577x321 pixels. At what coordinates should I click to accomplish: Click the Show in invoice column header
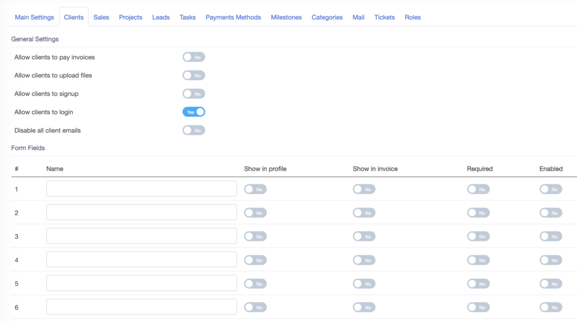(375, 169)
